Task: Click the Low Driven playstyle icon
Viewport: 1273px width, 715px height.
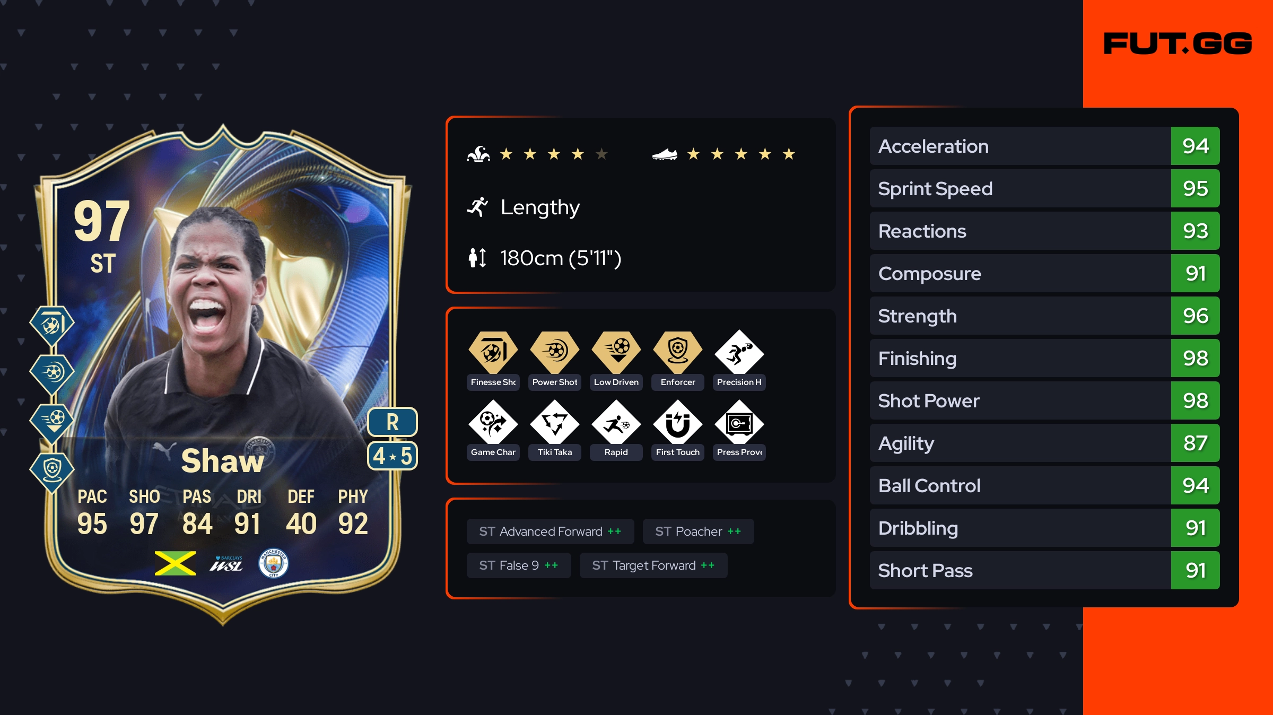Action: pos(616,352)
